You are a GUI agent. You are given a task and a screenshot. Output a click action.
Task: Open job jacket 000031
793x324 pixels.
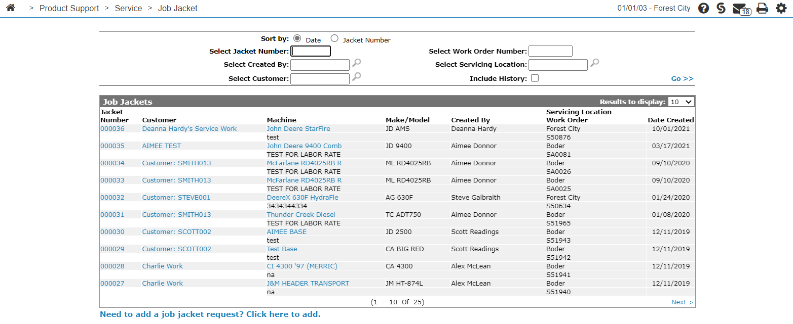[112, 215]
